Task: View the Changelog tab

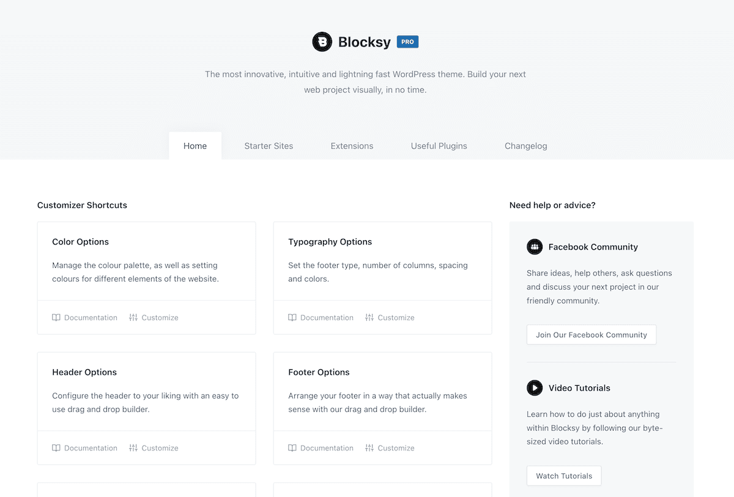Action: point(526,145)
